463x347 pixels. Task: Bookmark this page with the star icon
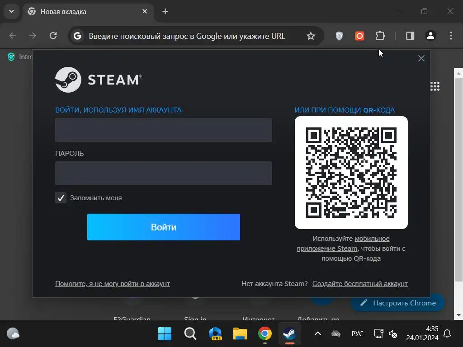311,36
